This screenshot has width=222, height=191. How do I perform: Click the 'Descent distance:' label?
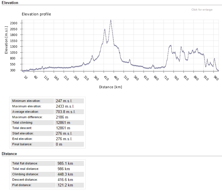click(x=25, y=180)
